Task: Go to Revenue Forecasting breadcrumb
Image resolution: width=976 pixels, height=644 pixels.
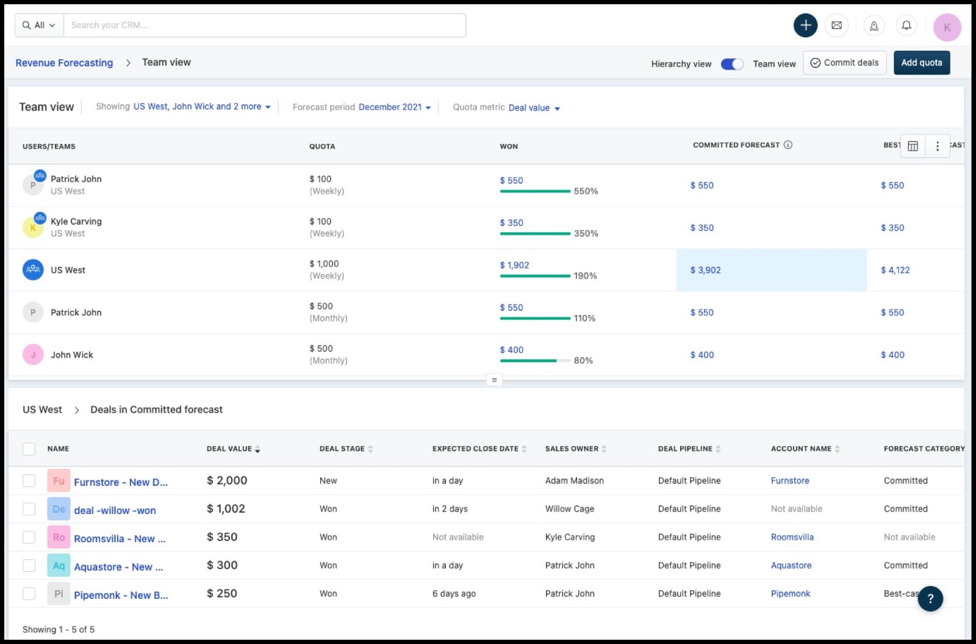Action: [64, 63]
